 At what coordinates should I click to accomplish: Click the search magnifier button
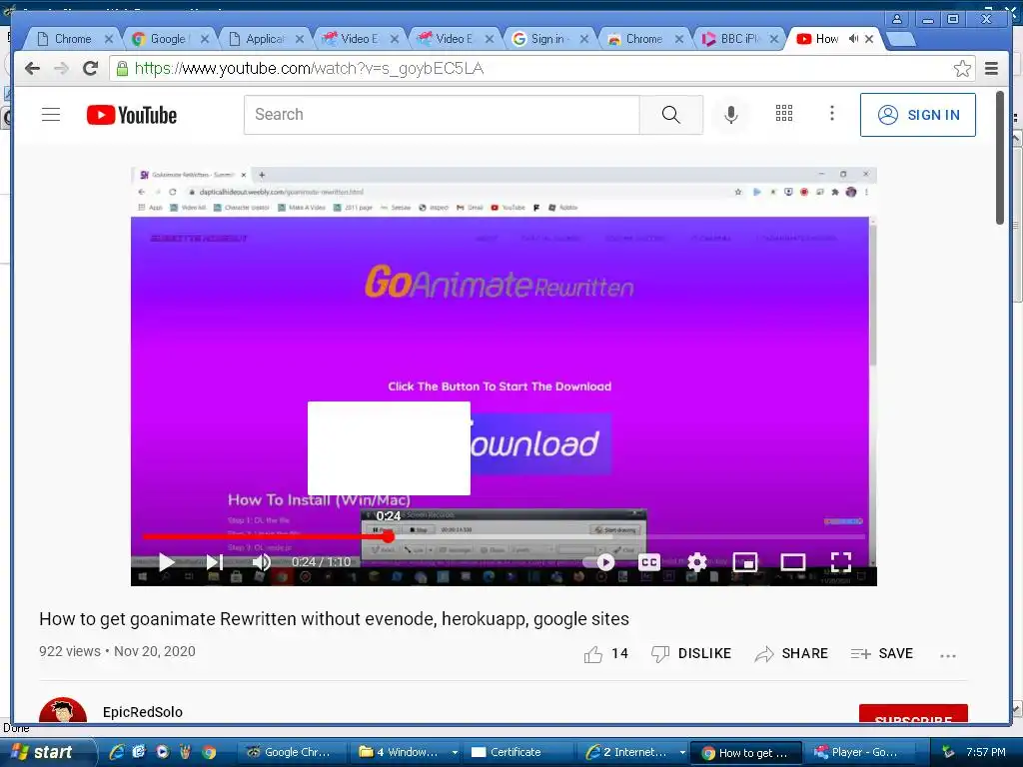tap(670, 115)
